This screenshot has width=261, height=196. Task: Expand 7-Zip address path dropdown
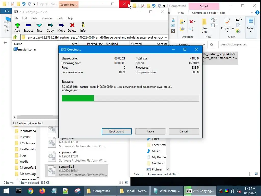pyautogui.click(x=166, y=38)
